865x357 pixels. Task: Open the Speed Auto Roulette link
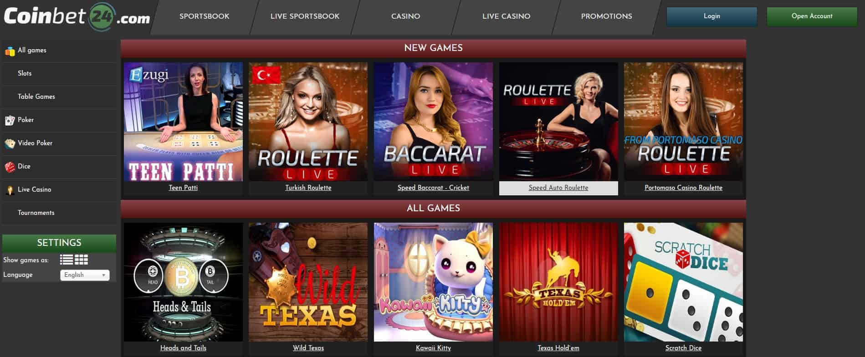tap(558, 188)
